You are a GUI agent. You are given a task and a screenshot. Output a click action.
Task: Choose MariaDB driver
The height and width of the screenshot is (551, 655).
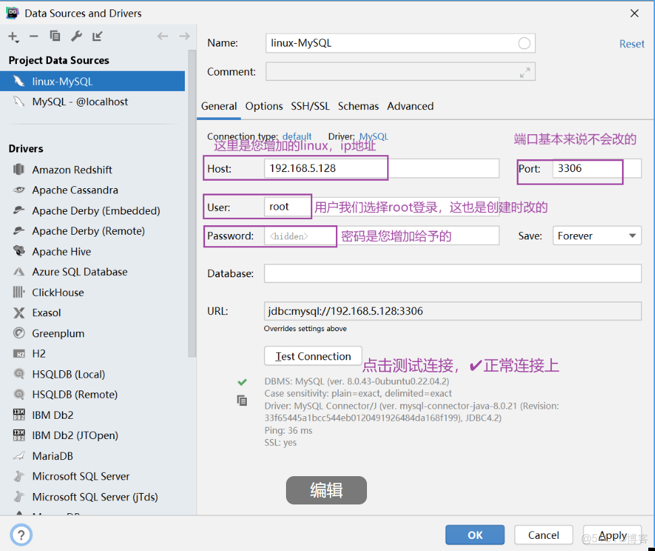(x=53, y=456)
